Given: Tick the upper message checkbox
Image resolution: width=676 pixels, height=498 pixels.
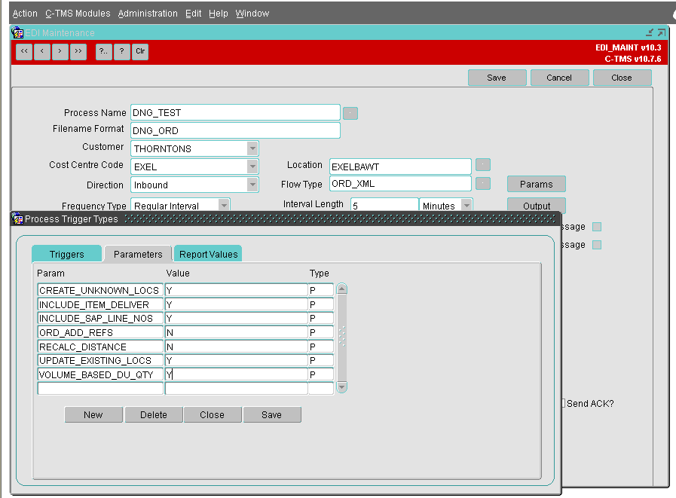Looking at the screenshot, I should coord(597,227).
